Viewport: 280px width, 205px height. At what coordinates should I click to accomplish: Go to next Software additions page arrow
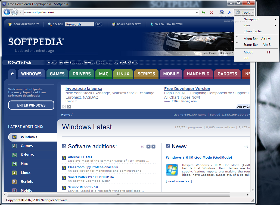click(153, 147)
